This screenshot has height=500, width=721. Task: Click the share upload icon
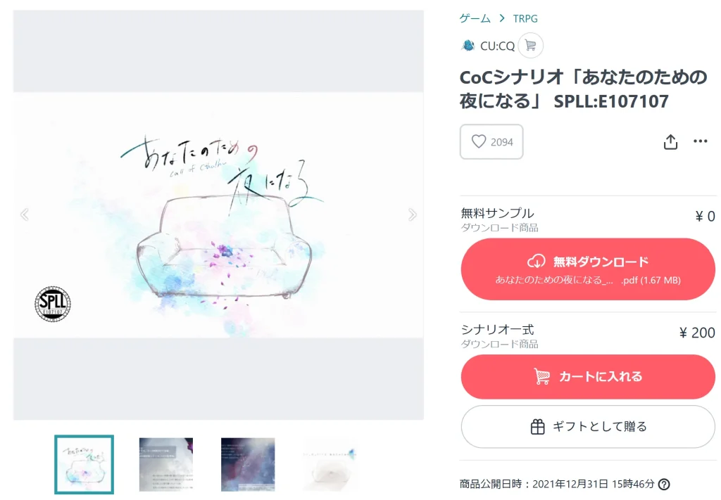tap(670, 142)
